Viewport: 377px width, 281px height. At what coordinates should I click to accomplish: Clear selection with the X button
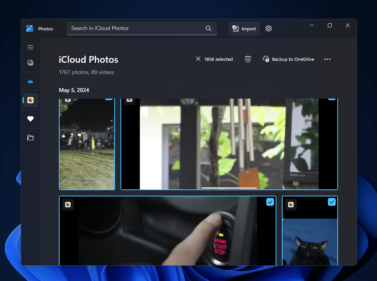coord(198,59)
